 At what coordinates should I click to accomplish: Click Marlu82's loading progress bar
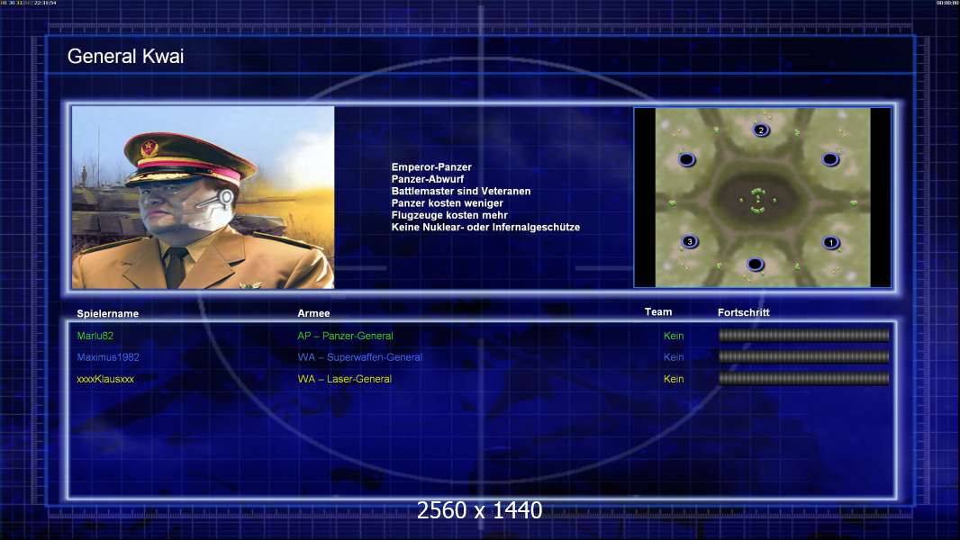pyautogui.click(x=804, y=335)
